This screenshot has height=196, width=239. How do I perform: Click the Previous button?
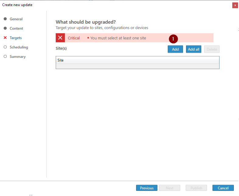pyautogui.click(x=147, y=188)
